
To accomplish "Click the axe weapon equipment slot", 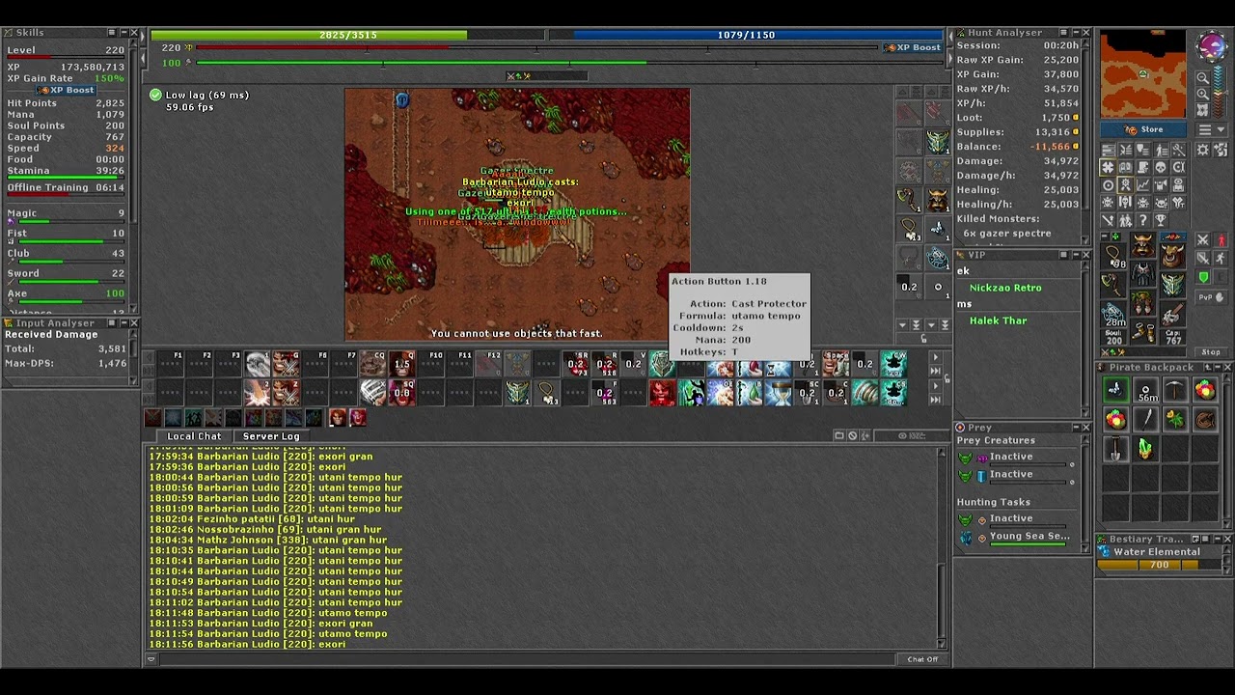I will pyautogui.click(x=1112, y=287).
